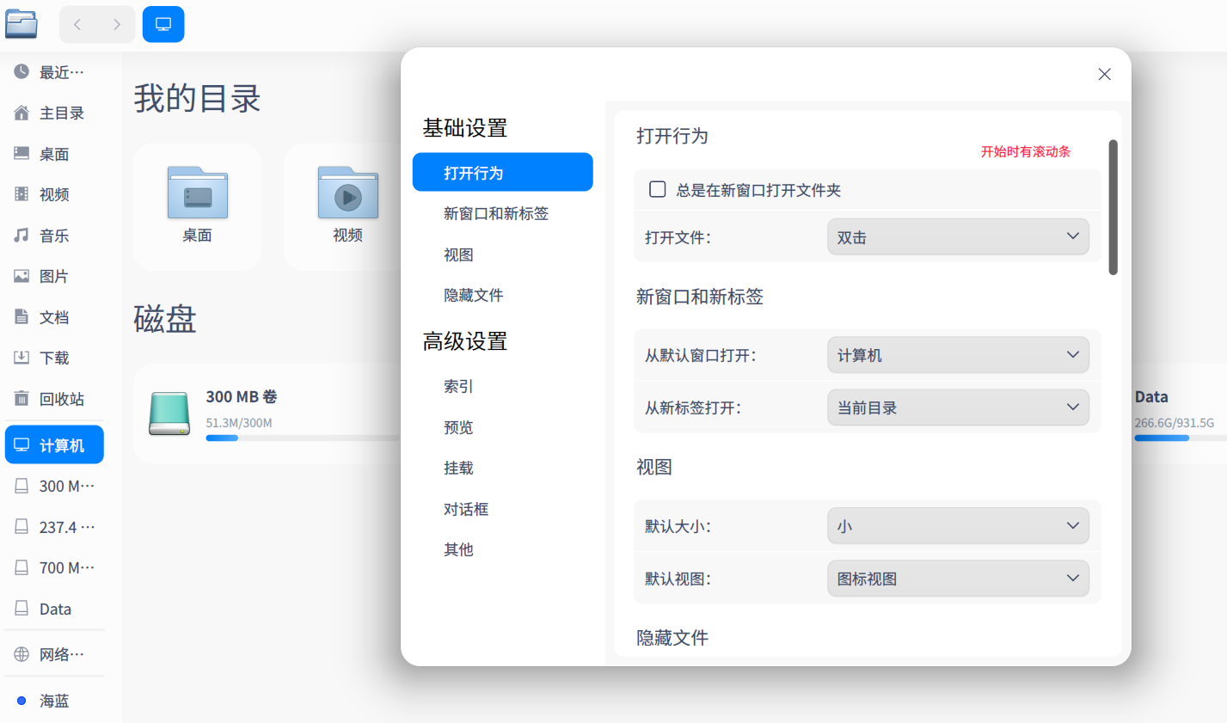
Task: Click the back navigation arrow
Action: pos(78,24)
